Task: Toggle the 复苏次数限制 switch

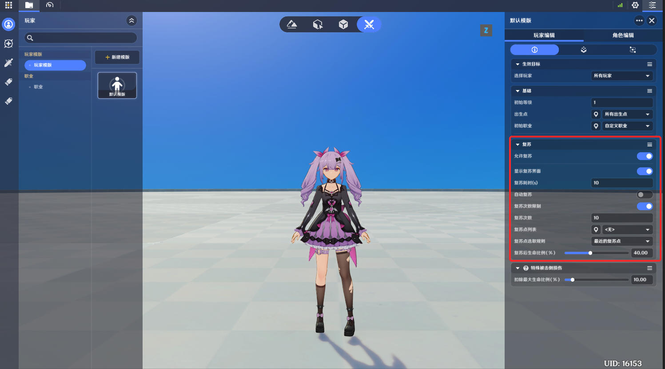Action: tap(645, 206)
